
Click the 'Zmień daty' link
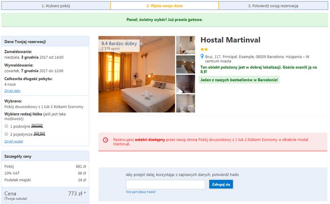pyautogui.click(x=12, y=90)
